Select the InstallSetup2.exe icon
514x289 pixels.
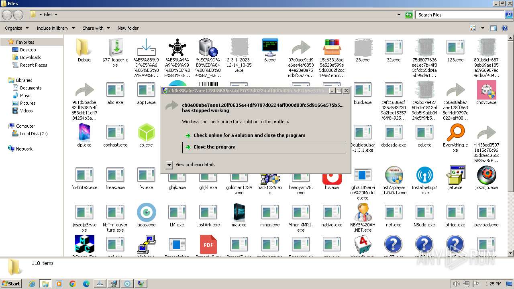point(424,175)
